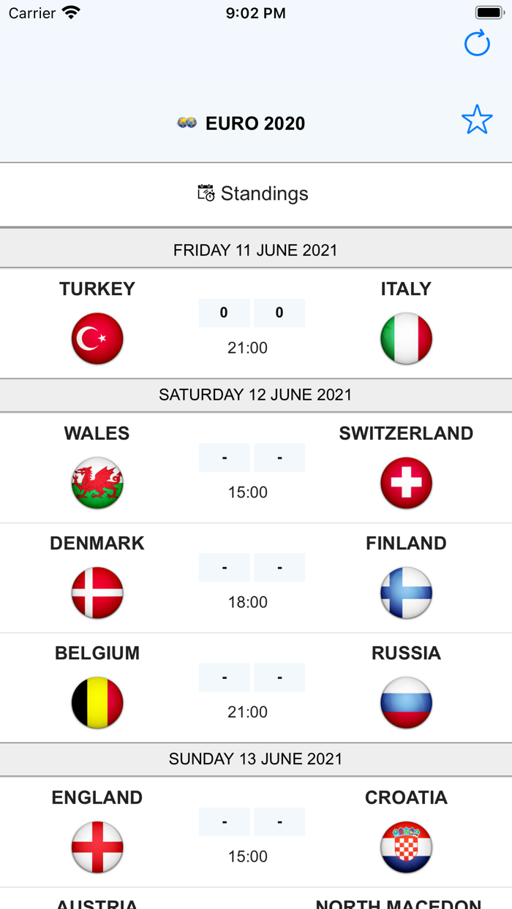Select the Wales flag icon
512x909 pixels.
[x=97, y=483]
